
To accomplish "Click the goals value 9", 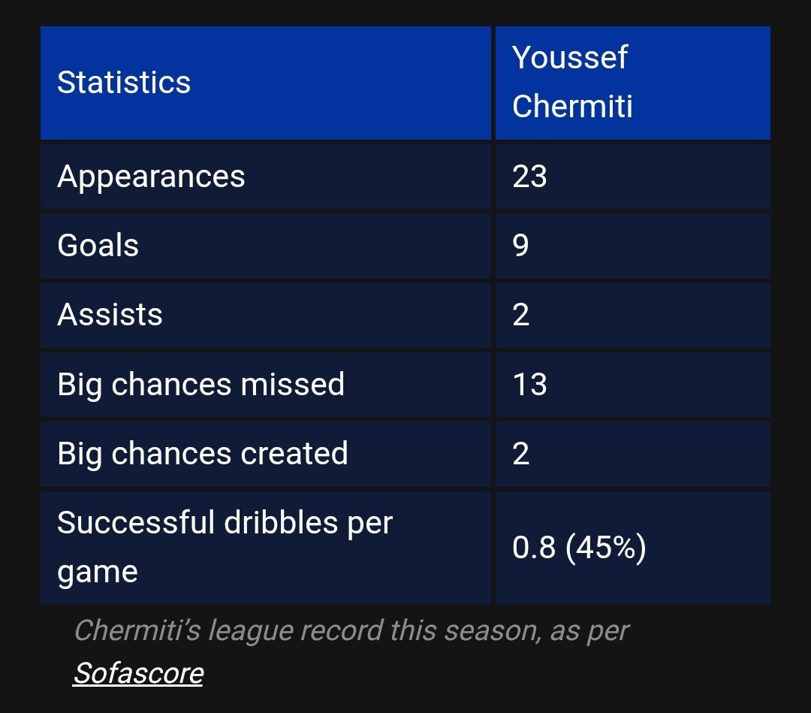I will [x=521, y=246].
